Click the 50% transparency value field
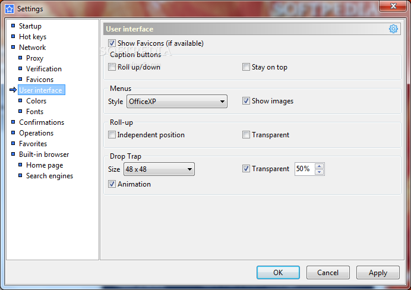This screenshot has height=290, width=411. click(x=305, y=169)
